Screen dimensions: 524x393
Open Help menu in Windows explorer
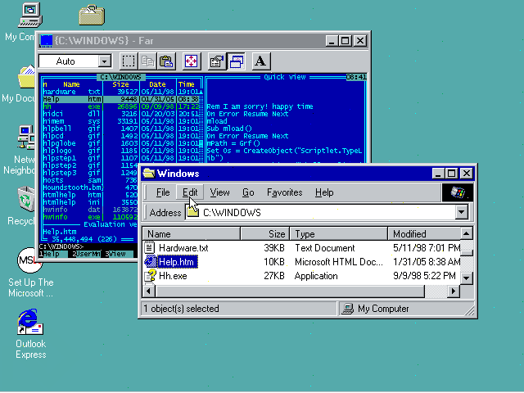pos(324,192)
